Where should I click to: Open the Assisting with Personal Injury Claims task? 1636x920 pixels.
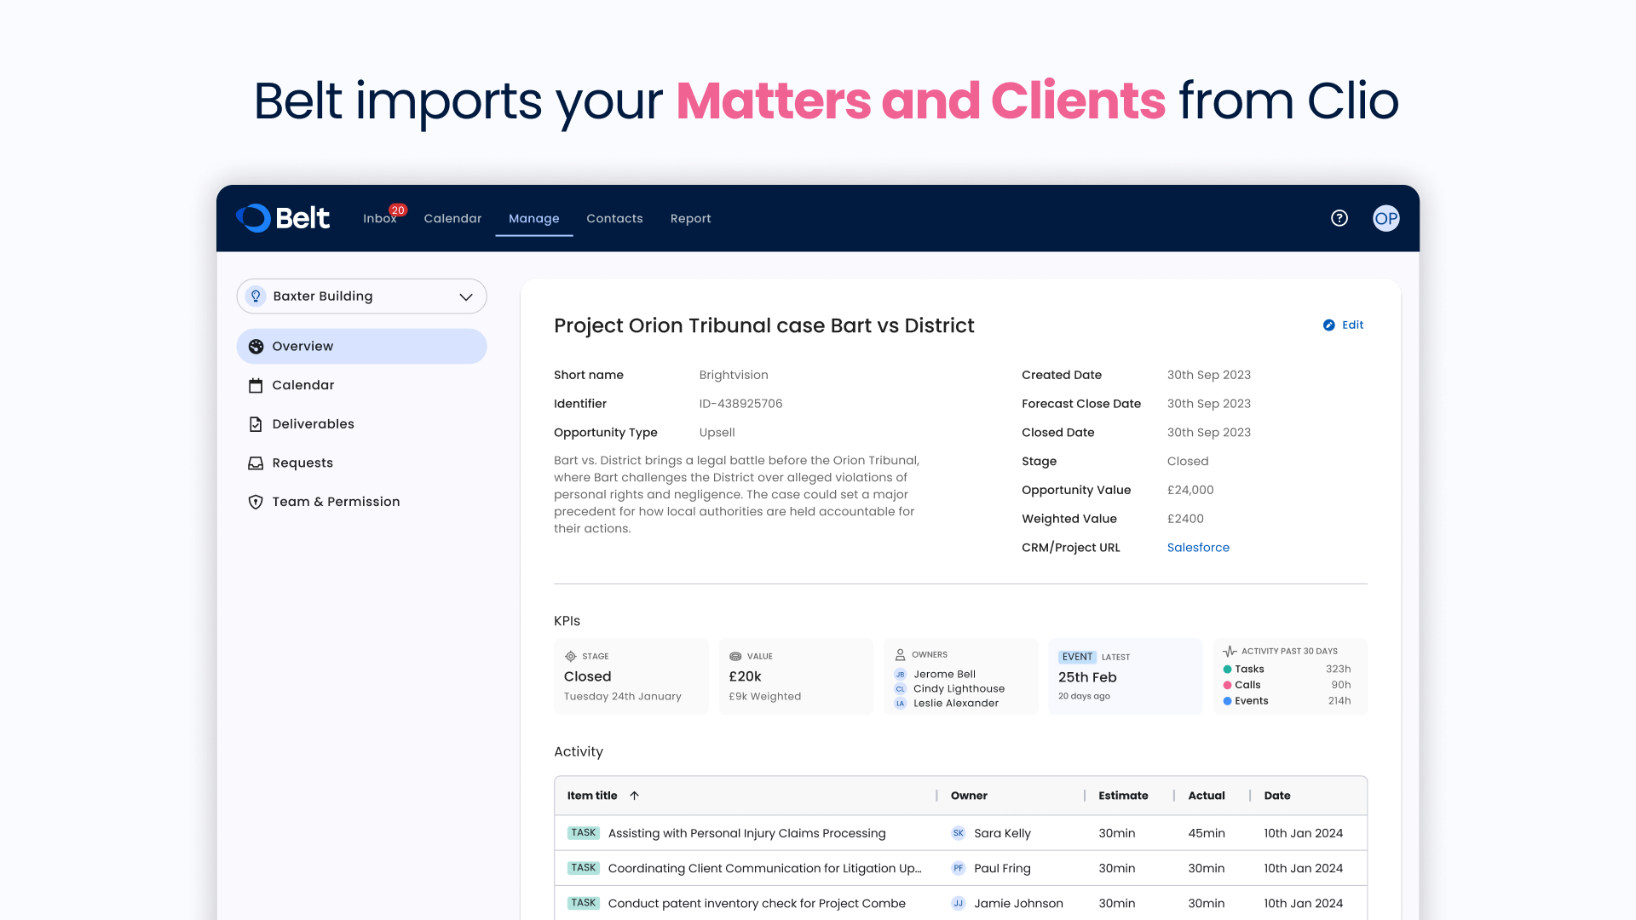point(746,833)
